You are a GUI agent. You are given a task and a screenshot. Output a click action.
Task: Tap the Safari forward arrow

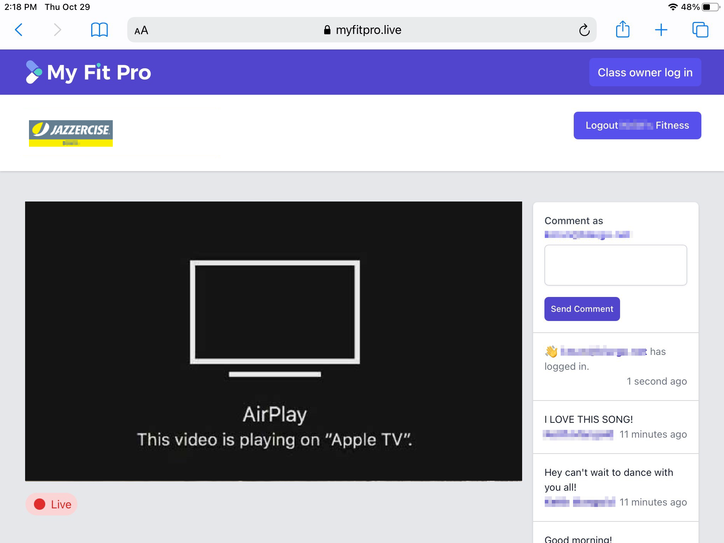click(x=57, y=30)
